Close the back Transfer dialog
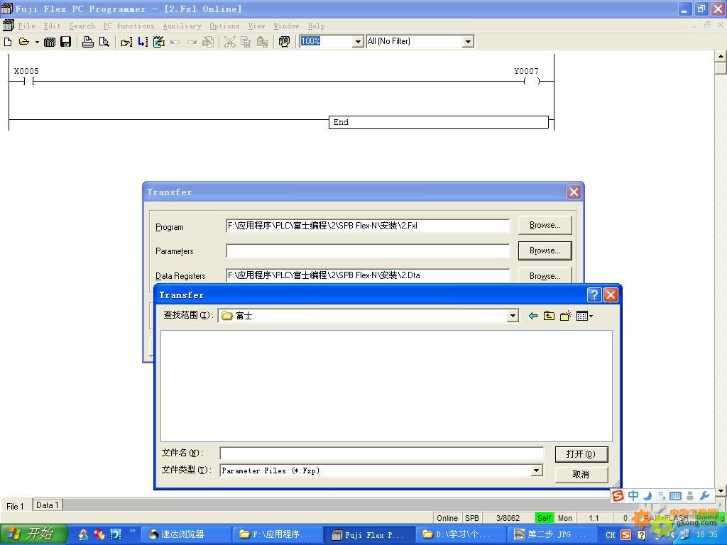This screenshot has height=545, width=727. [574, 192]
